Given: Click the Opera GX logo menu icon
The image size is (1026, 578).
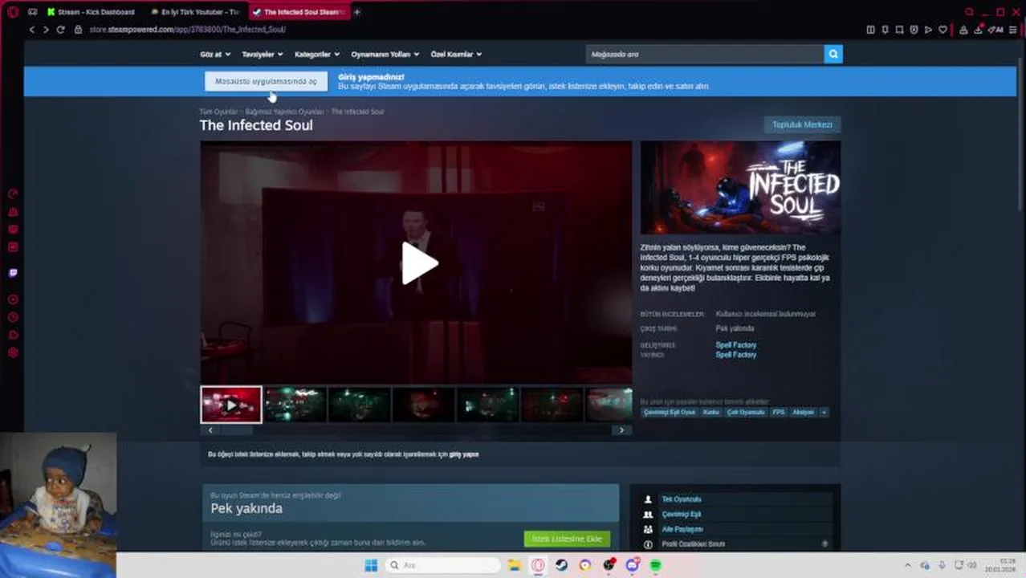Looking at the screenshot, I should coord(13,12).
